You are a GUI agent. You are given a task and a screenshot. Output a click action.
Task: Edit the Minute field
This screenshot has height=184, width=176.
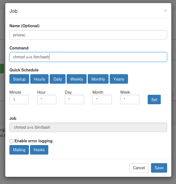click(19, 100)
